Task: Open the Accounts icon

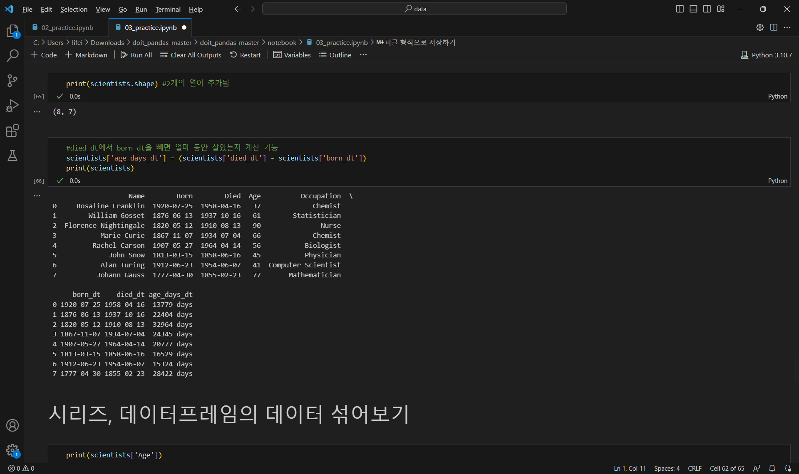Action: (12, 425)
